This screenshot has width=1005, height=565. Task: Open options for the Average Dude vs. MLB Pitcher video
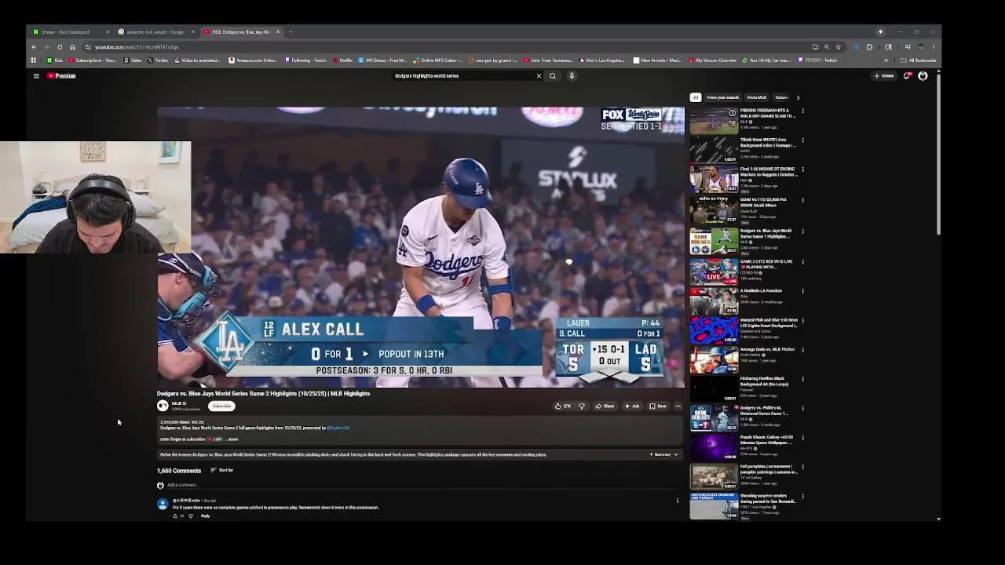coord(802,350)
